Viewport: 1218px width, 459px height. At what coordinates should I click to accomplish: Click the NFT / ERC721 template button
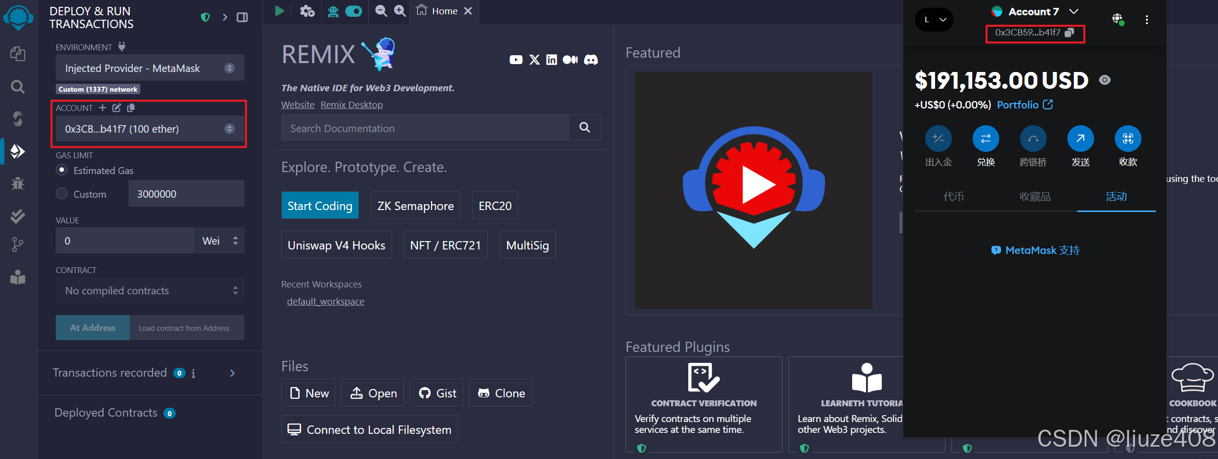click(445, 245)
